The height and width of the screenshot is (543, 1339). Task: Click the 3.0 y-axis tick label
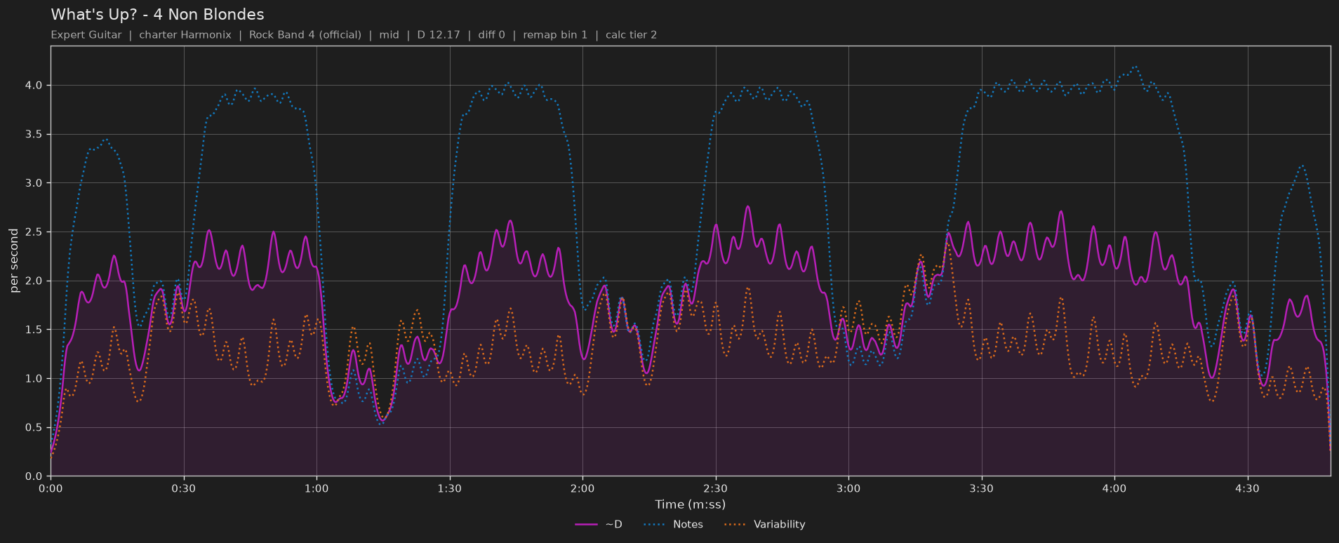coord(34,183)
